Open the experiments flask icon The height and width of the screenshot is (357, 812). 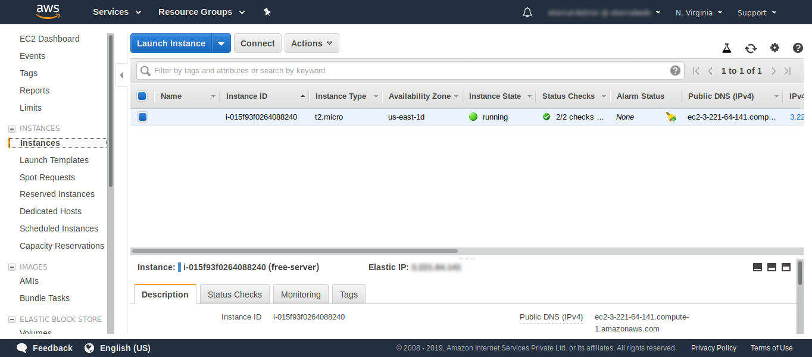(x=726, y=48)
